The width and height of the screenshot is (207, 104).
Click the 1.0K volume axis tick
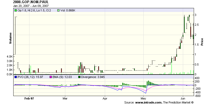point(10,70)
